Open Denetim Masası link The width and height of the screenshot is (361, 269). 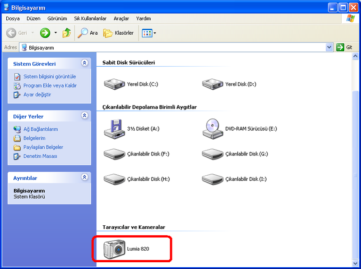[40, 156]
